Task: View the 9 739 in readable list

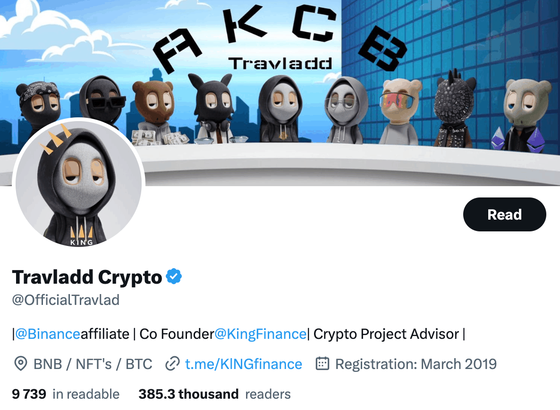Action: (66, 394)
